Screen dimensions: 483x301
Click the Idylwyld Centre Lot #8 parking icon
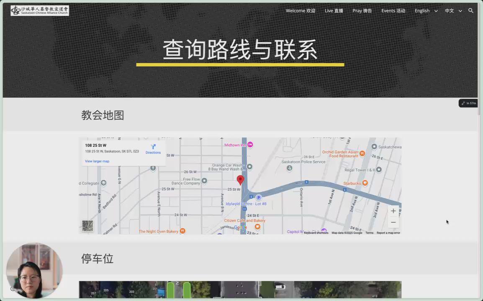pyautogui.click(x=259, y=198)
